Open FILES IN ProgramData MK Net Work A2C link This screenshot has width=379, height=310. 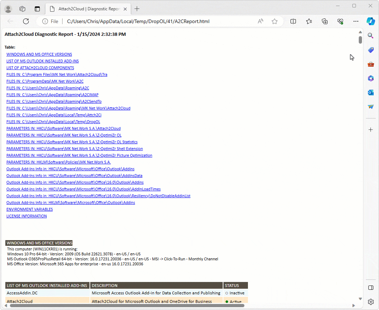45,81
